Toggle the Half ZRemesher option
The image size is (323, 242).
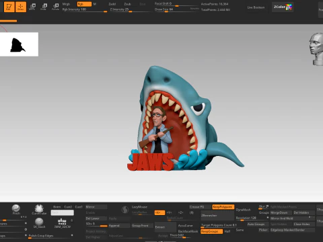pos(227,231)
